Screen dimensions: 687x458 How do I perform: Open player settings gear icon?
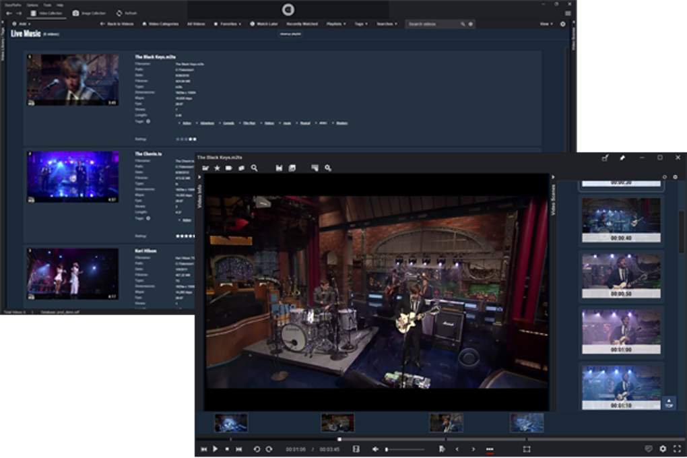(663, 449)
